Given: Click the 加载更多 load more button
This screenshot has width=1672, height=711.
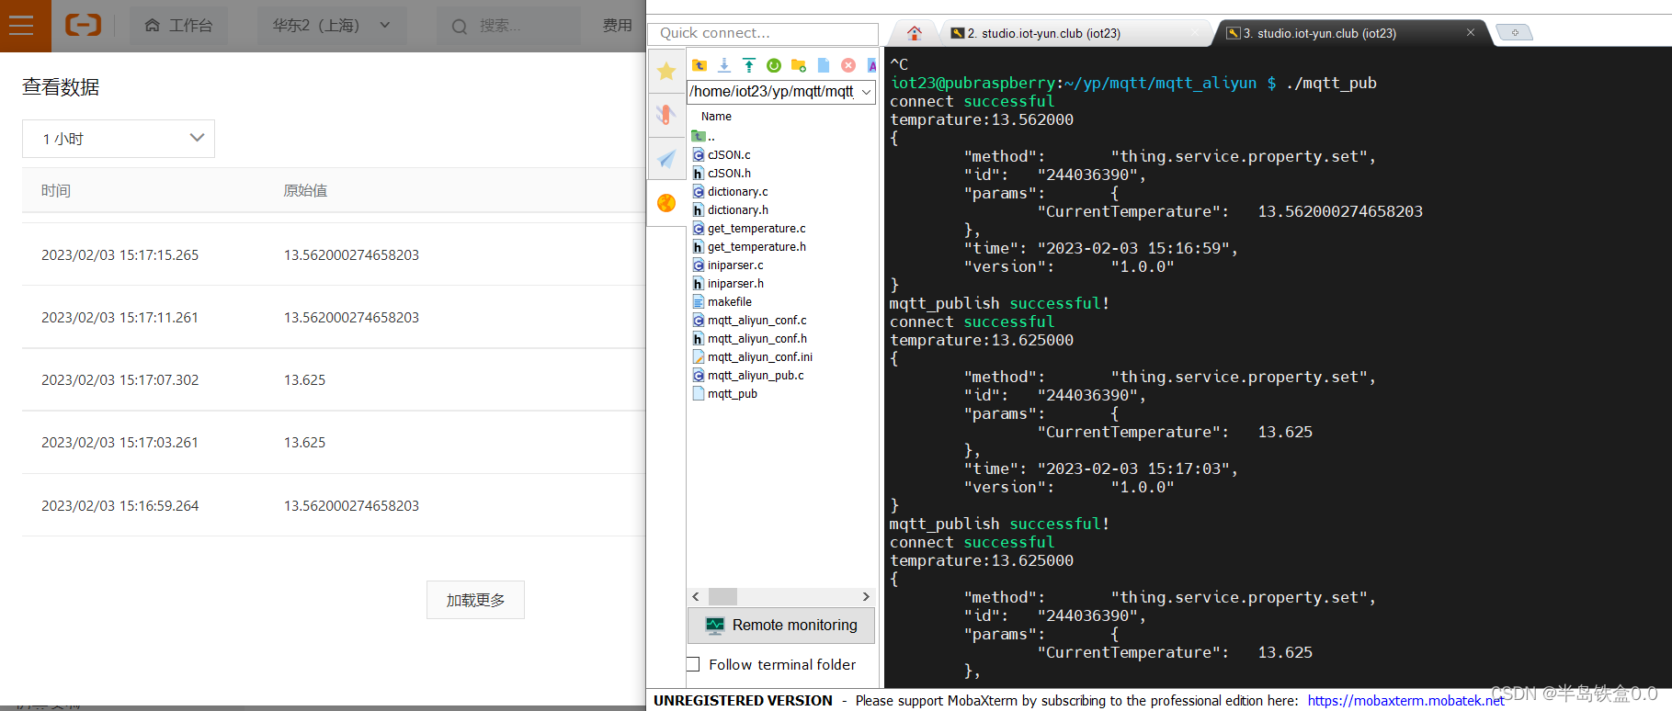Looking at the screenshot, I should point(475,600).
